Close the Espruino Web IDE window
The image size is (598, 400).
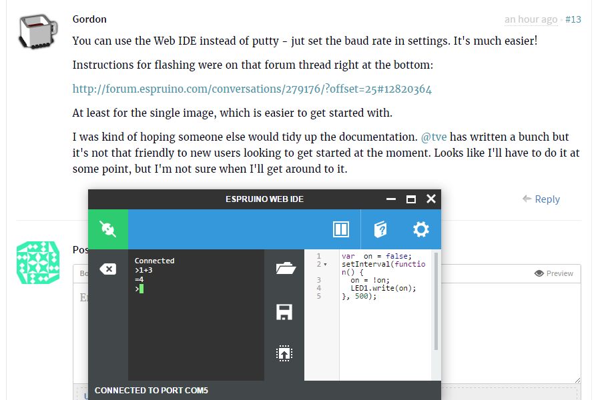[x=431, y=199]
